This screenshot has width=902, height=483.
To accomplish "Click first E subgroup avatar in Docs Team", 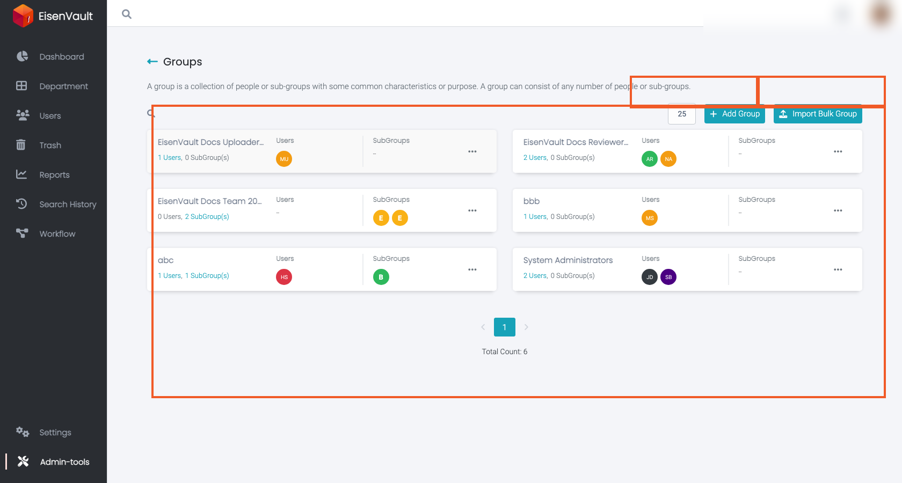I will 381,218.
